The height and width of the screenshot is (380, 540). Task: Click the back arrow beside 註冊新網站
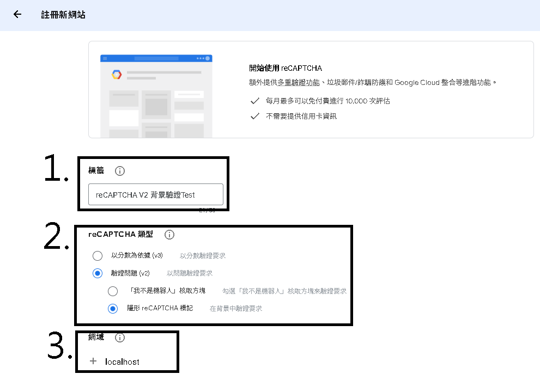(x=17, y=15)
